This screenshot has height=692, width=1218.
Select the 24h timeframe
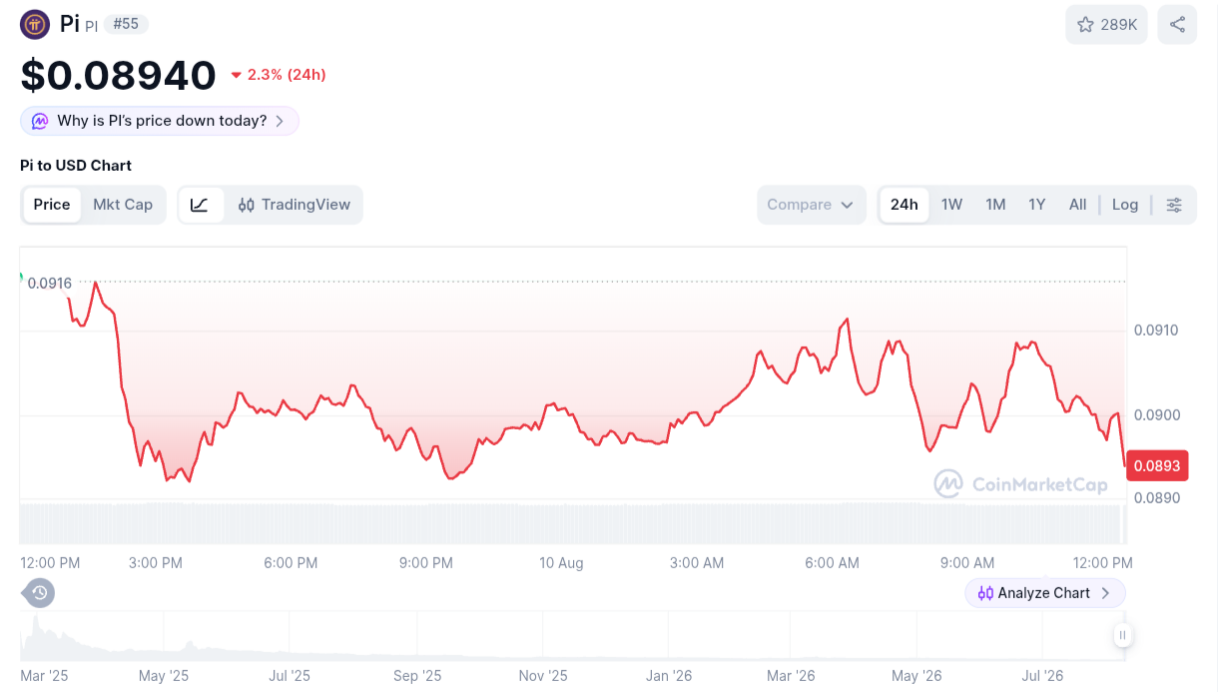(905, 205)
